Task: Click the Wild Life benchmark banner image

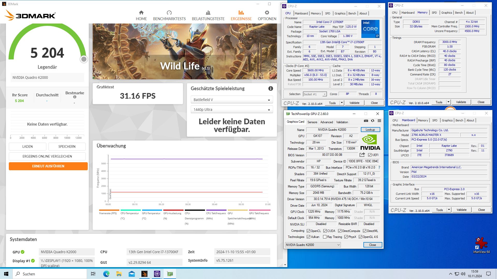Action: point(185,51)
